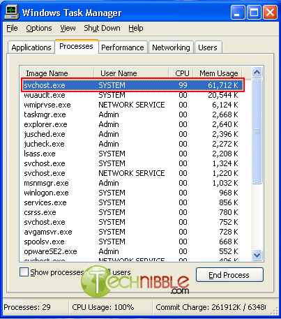Close the Windows Task Manager window
The height and width of the screenshot is (319, 281).
270,13
